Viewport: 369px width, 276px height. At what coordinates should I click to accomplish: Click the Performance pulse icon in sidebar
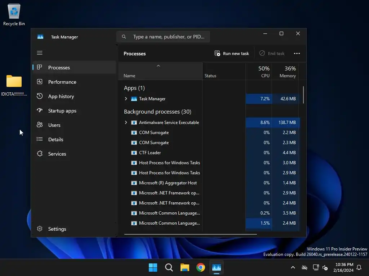pos(40,82)
